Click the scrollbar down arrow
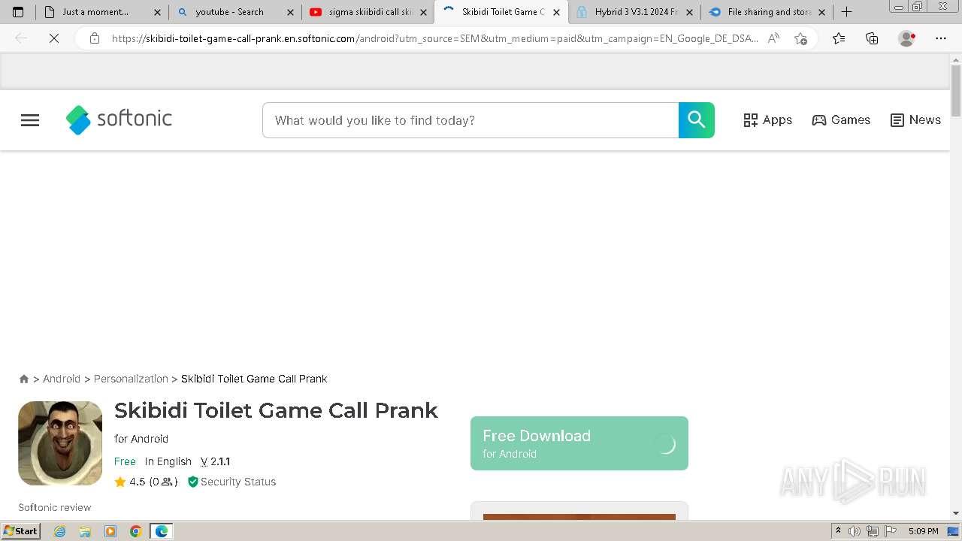Image resolution: width=962 pixels, height=541 pixels. [x=956, y=513]
